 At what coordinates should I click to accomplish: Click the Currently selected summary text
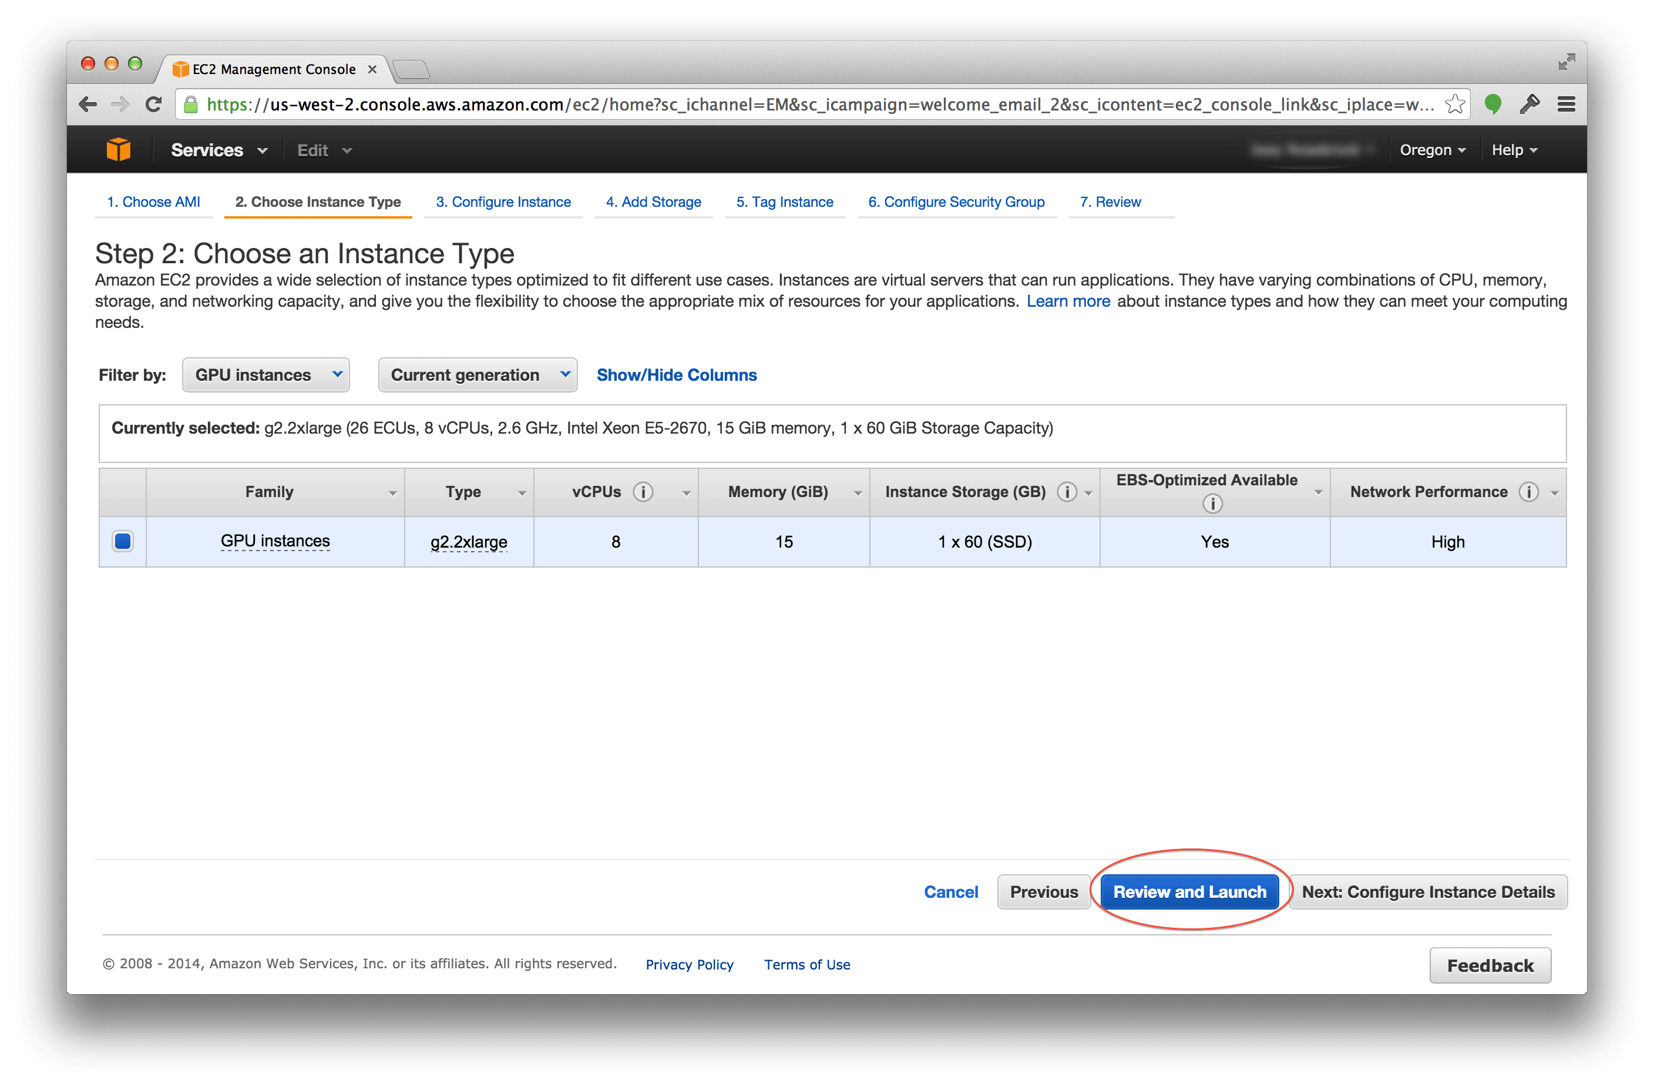click(x=583, y=428)
